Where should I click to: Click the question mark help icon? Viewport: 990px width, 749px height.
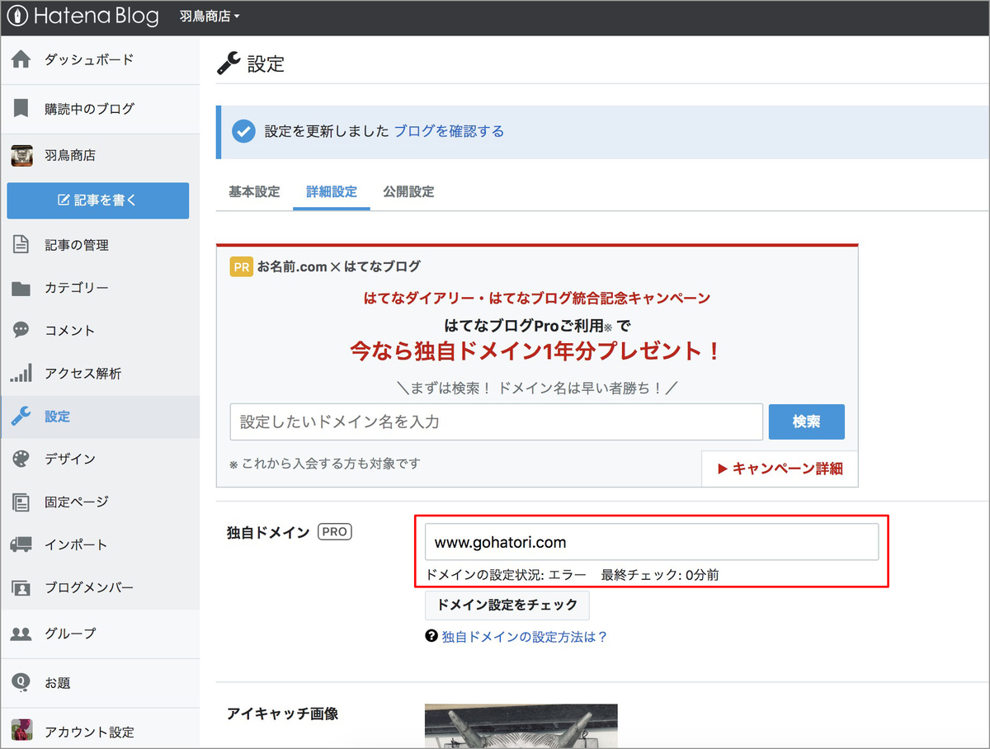pos(431,637)
